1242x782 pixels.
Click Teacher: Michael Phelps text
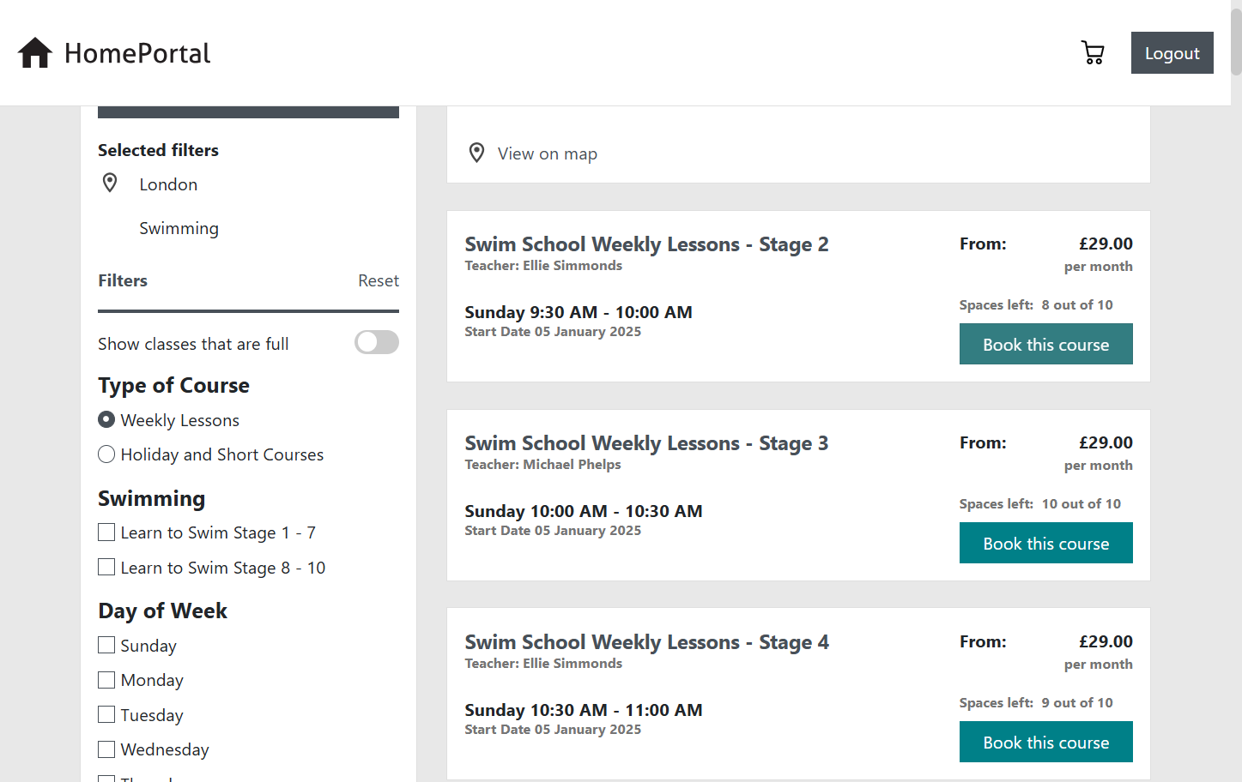542,465
